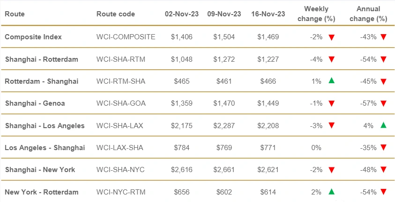395x202 pixels.
Task: Click red down arrow for Shanghai - New York weekly change
Action: point(332,170)
